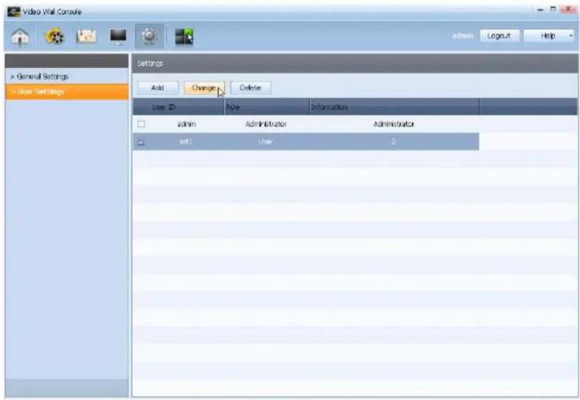Open the video wall grid cursor icon
The image size is (580, 400).
point(184,37)
